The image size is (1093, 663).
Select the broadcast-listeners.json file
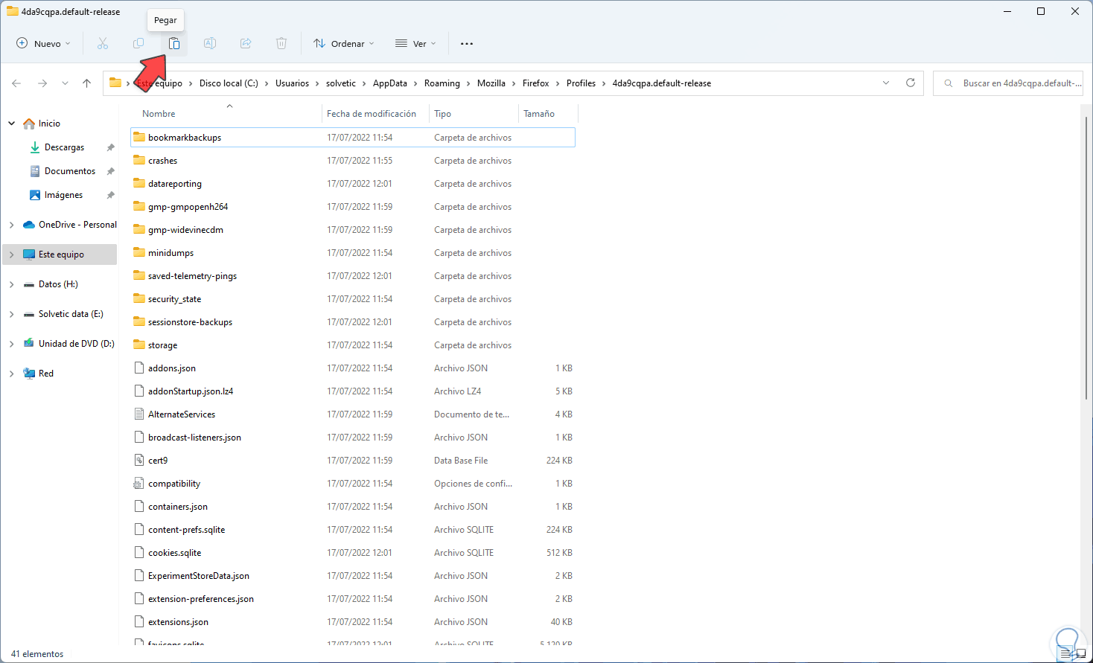[x=353, y=437]
